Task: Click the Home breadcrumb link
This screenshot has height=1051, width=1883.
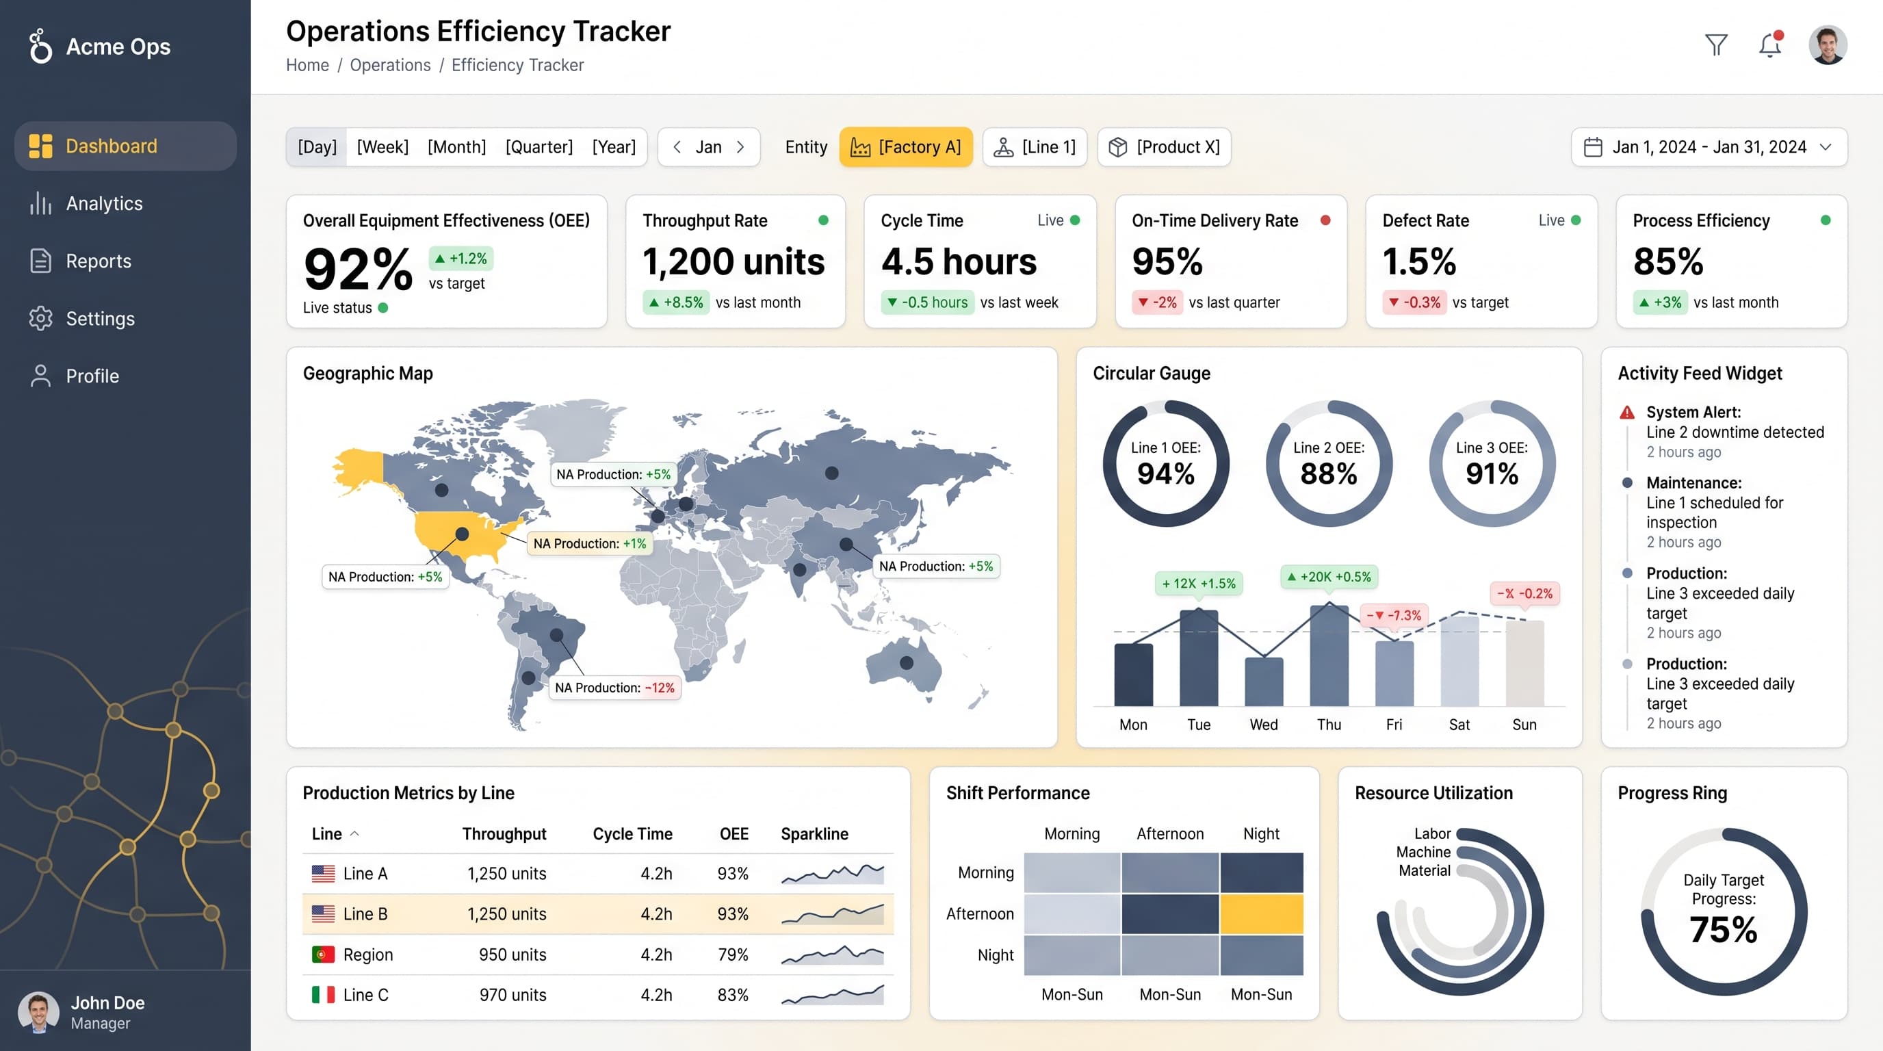Action: click(307, 65)
